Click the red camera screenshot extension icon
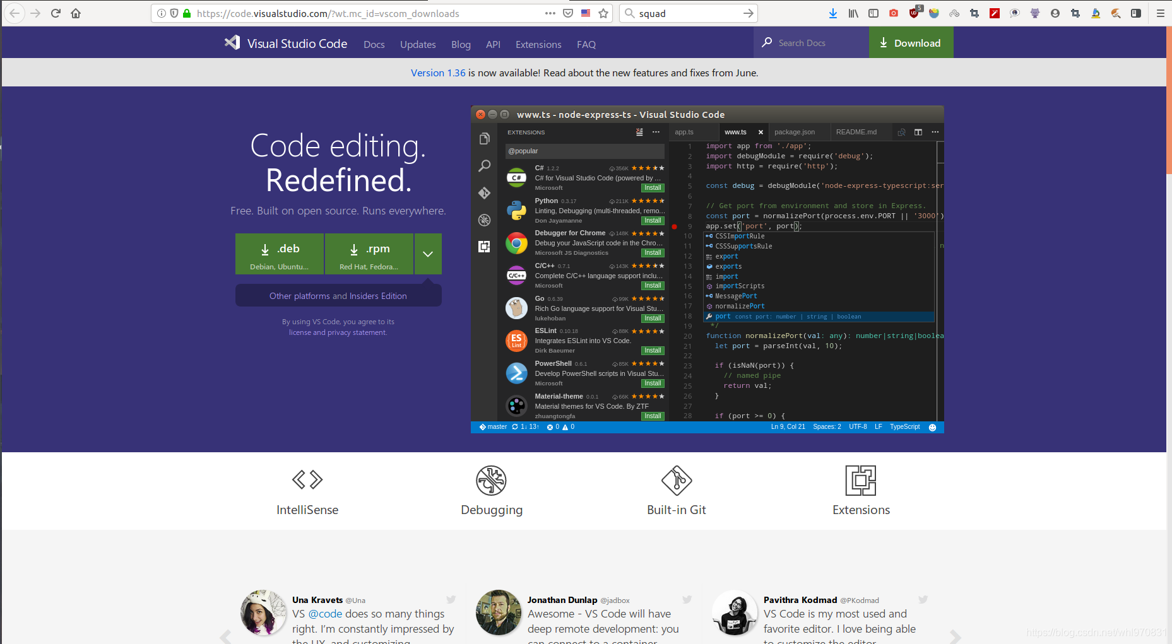 pos(894,13)
